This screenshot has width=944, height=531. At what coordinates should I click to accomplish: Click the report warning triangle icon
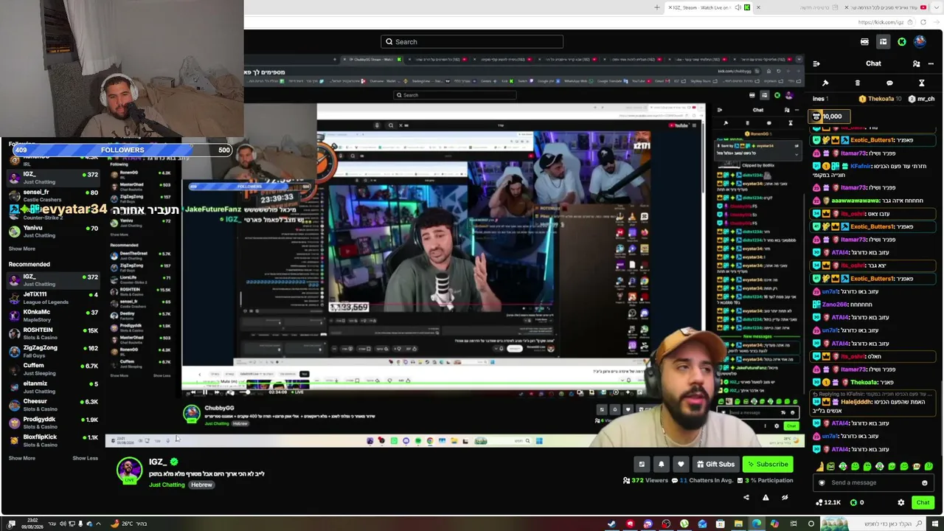[766, 498]
